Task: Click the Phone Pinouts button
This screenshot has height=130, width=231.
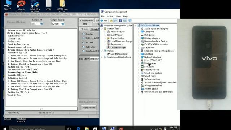Action: pyautogui.click(x=89, y=108)
